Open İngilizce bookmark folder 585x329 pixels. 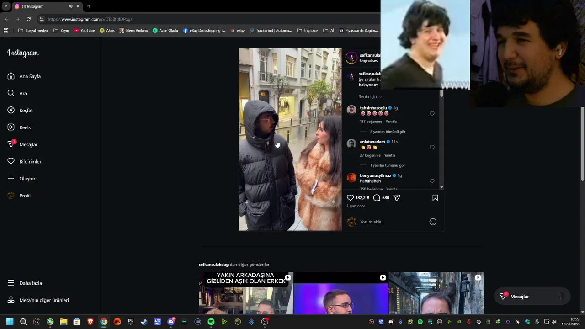307,31
